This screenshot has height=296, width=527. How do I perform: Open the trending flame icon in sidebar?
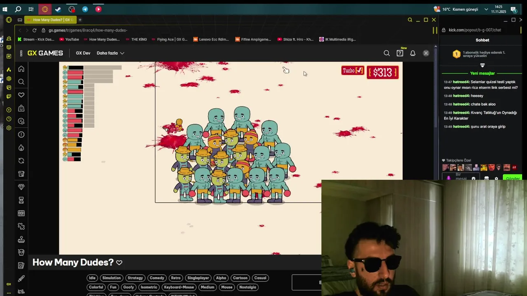pyautogui.click(x=21, y=148)
